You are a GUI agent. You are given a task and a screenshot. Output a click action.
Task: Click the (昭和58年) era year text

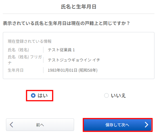[88, 70]
